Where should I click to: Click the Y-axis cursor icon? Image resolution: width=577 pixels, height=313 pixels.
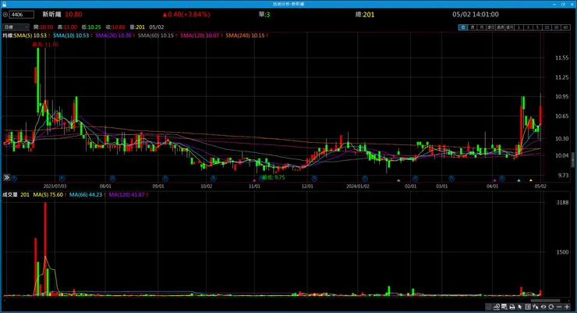coord(536,307)
